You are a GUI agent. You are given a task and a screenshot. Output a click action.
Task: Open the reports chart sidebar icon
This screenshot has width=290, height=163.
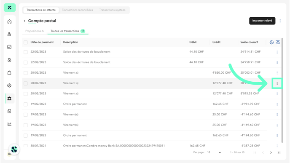(9, 124)
